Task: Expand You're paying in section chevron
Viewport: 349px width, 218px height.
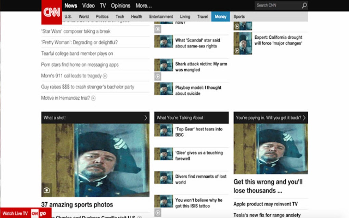Action: pos(304,118)
